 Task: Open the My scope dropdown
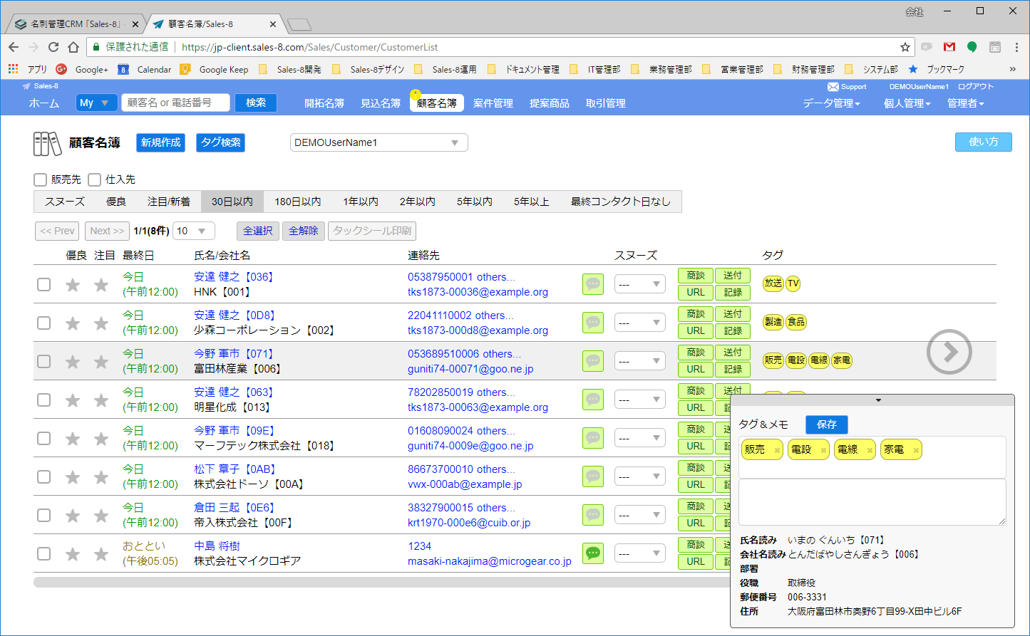coord(96,103)
